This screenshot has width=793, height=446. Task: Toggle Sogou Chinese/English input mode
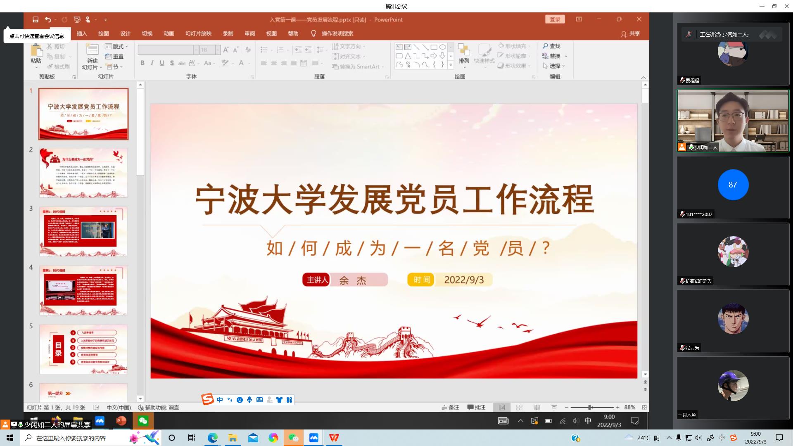point(220,400)
